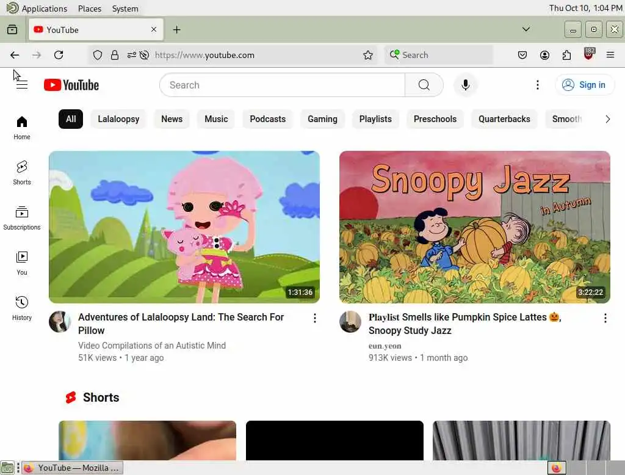Select the All filter chip
The width and height of the screenshot is (625, 475).
pyautogui.click(x=71, y=119)
